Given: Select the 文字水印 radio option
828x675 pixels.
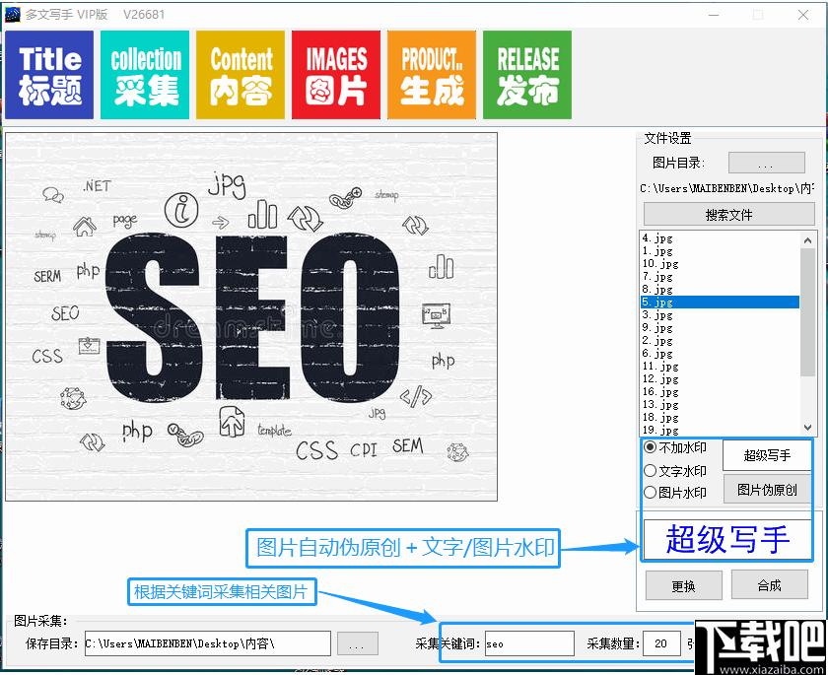Looking at the screenshot, I should pos(675,470).
